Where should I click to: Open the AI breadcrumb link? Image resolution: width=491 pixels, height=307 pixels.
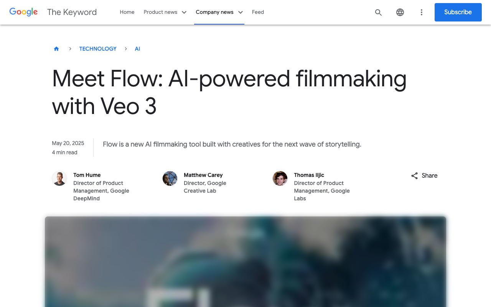tap(137, 49)
